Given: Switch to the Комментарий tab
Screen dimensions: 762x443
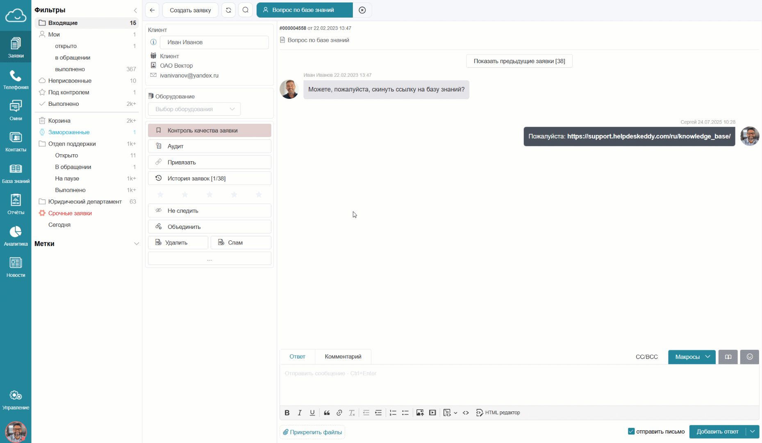Looking at the screenshot, I should [343, 356].
